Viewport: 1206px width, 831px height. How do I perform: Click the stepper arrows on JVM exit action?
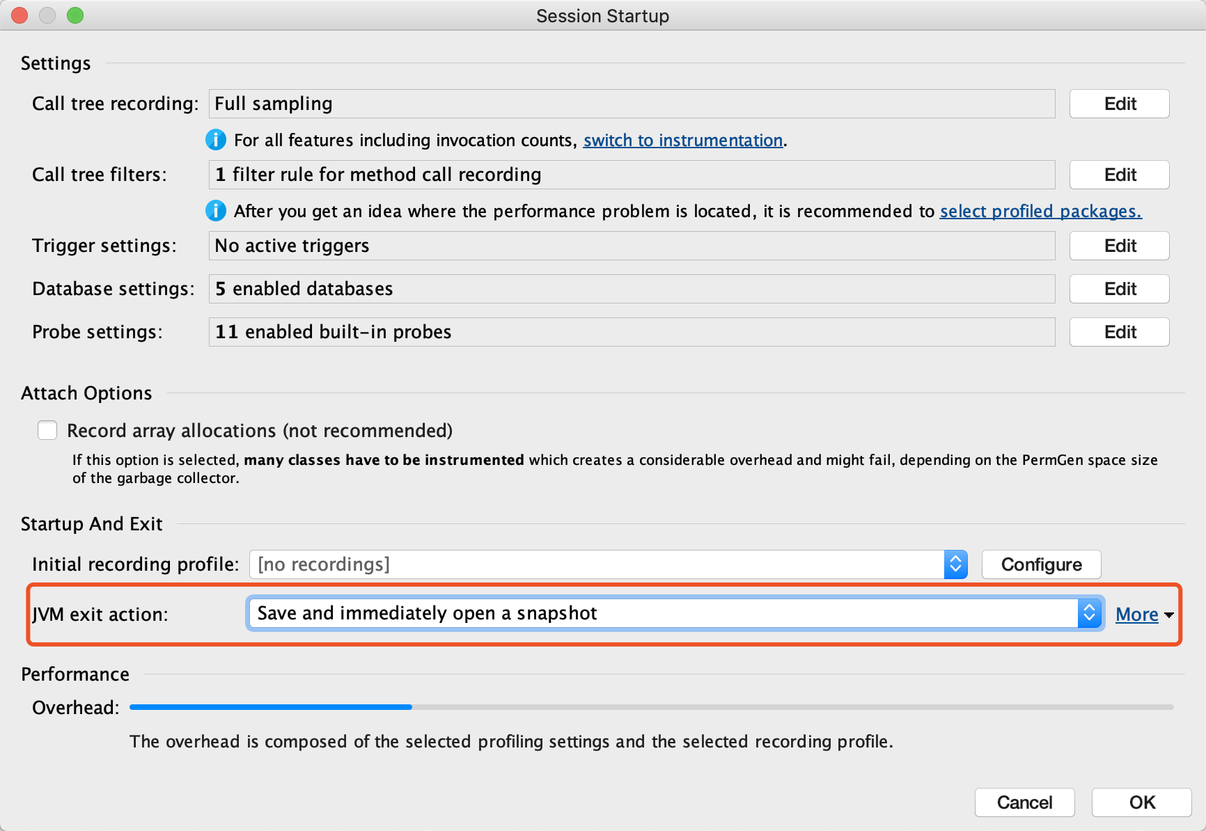pyautogui.click(x=1090, y=613)
